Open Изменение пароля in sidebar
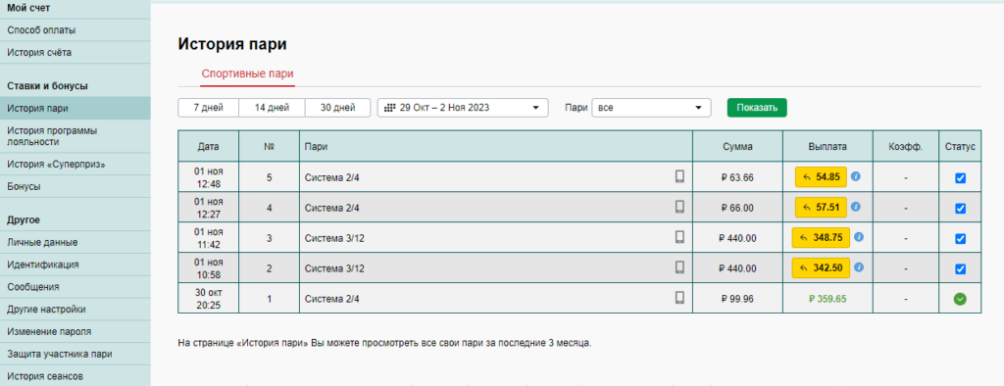 75,331
